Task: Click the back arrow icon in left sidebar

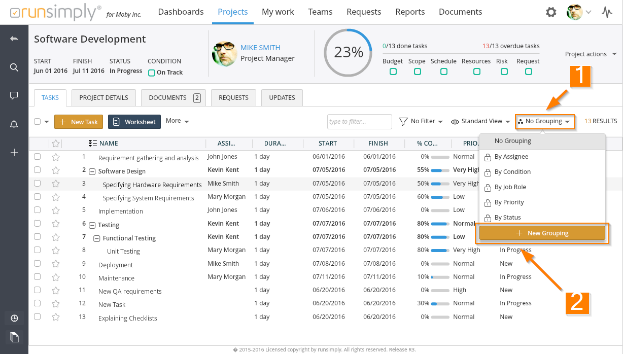Action: (x=14, y=39)
